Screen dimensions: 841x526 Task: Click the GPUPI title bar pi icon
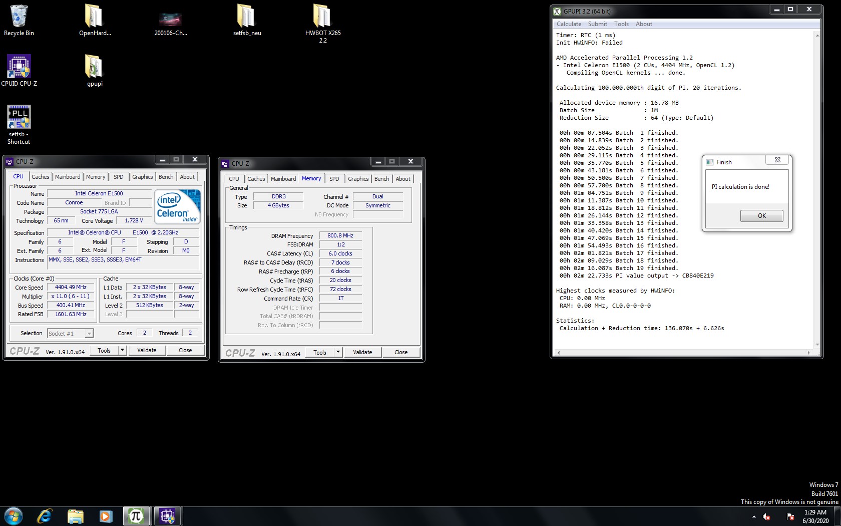point(557,11)
